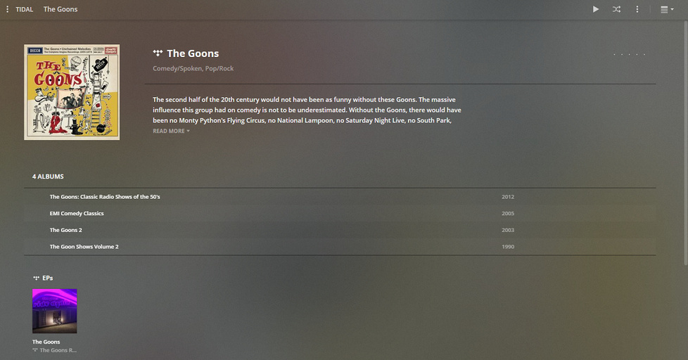Open The Goons artist poster image
This screenshot has height=360, width=688.
tap(72, 92)
